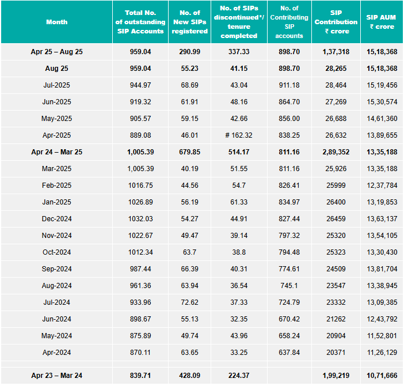Select the 10,71,666 SIP AUM cell
404x386 pixels.
click(x=382, y=376)
